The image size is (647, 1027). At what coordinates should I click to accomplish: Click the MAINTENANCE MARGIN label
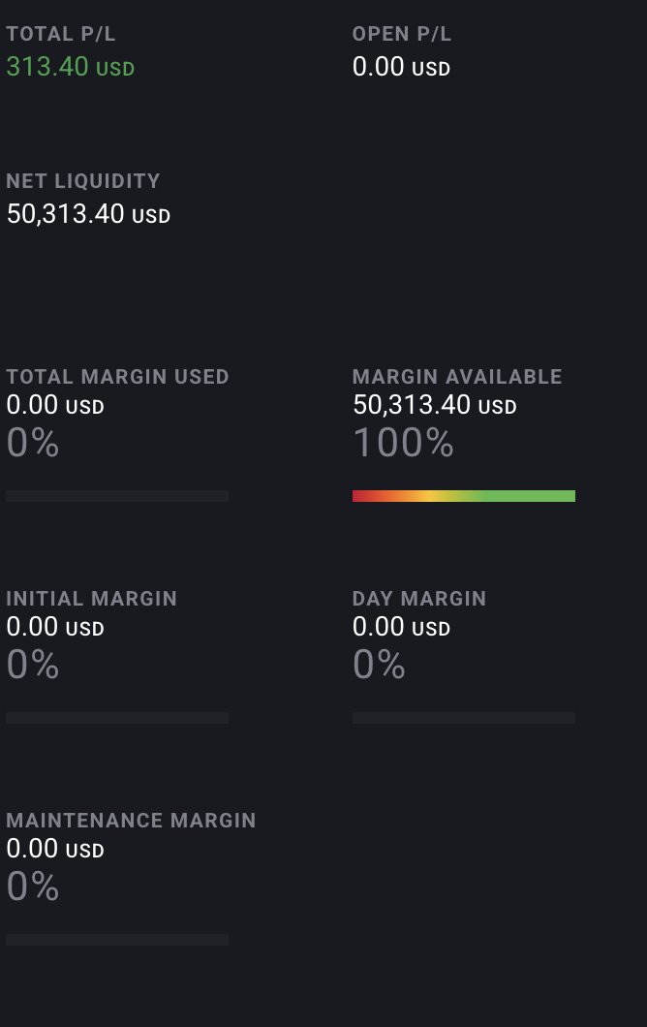coord(131,821)
